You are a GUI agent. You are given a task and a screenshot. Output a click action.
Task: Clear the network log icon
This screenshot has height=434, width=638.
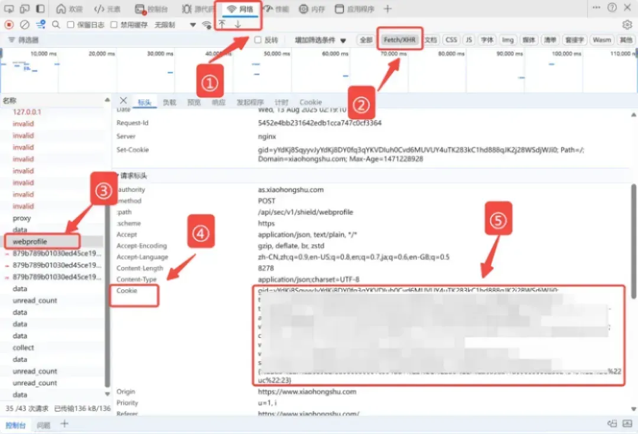(25, 25)
